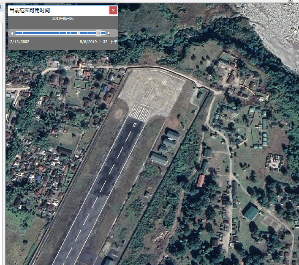The height and width of the screenshot is (265, 299).
Task: Click the 12/12/2002 start date label
Action: click(19, 42)
